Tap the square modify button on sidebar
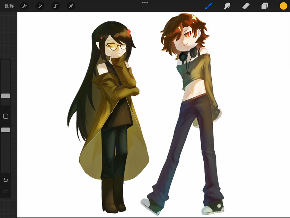 [6, 116]
